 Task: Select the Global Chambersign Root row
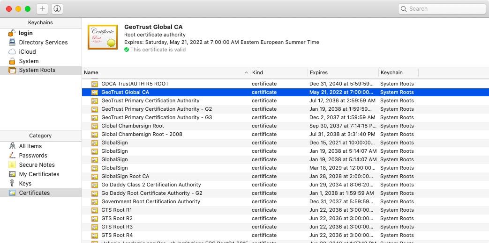click(286, 126)
